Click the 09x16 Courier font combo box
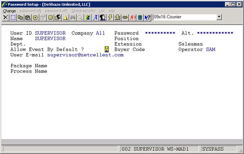244x154 pixels. click(x=187, y=17)
